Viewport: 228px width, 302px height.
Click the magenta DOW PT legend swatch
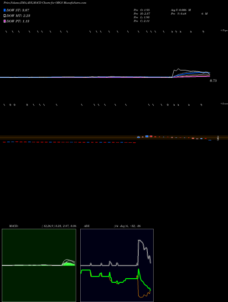(5, 21)
